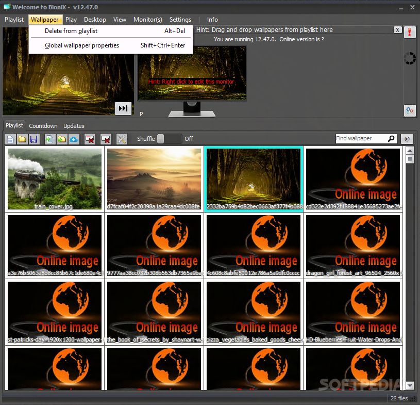Select the 4c608c8abfe5 online image thumbnail

click(x=254, y=246)
